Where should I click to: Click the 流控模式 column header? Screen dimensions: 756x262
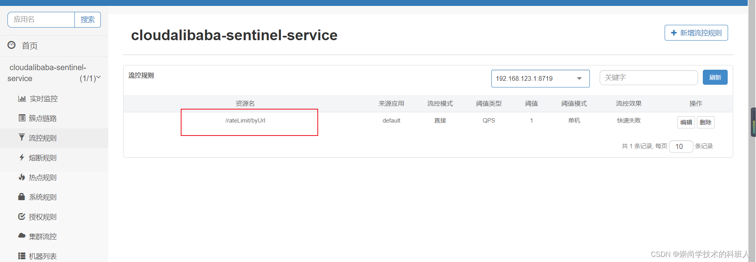(x=440, y=103)
